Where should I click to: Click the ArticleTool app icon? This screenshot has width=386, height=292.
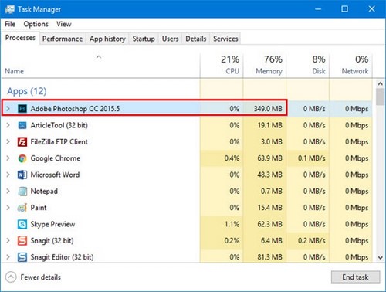click(22, 125)
